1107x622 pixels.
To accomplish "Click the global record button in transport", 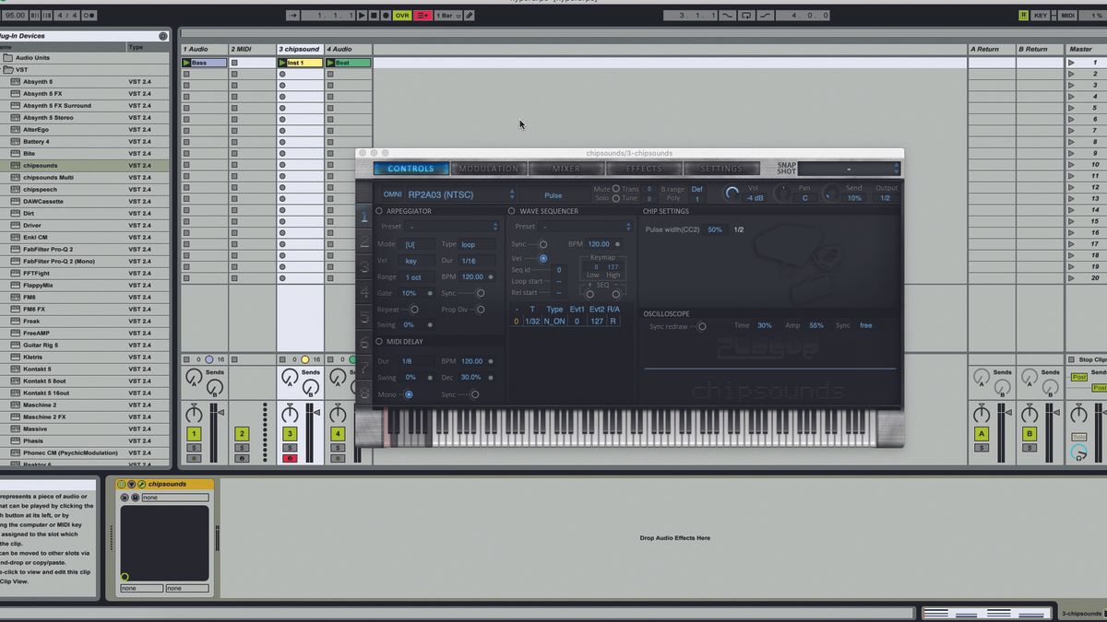I will coord(386,15).
